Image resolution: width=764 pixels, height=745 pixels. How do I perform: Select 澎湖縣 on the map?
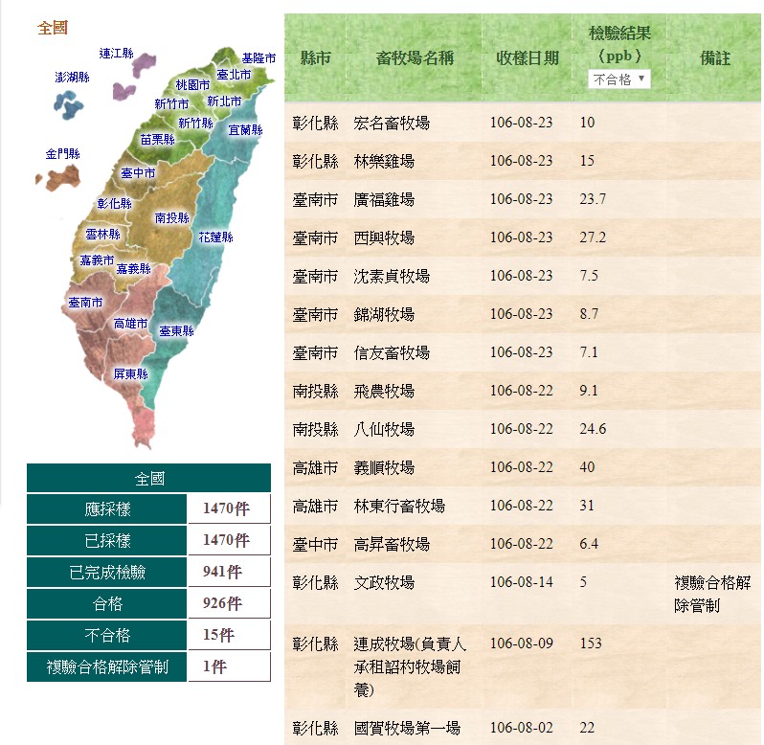[72, 78]
